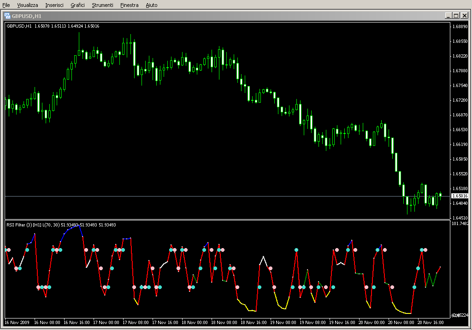The height and width of the screenshot is (330, 472).
Task: Click the 1.64510 price scale label
Action: (x=460, y=218)
